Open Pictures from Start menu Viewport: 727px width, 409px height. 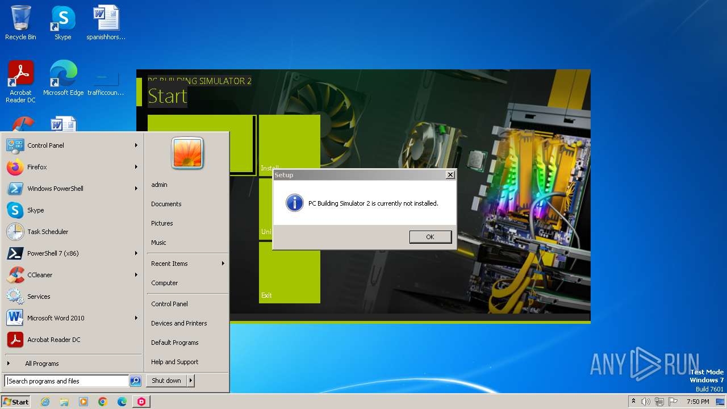pyautogui.click(x=187, y=223)
